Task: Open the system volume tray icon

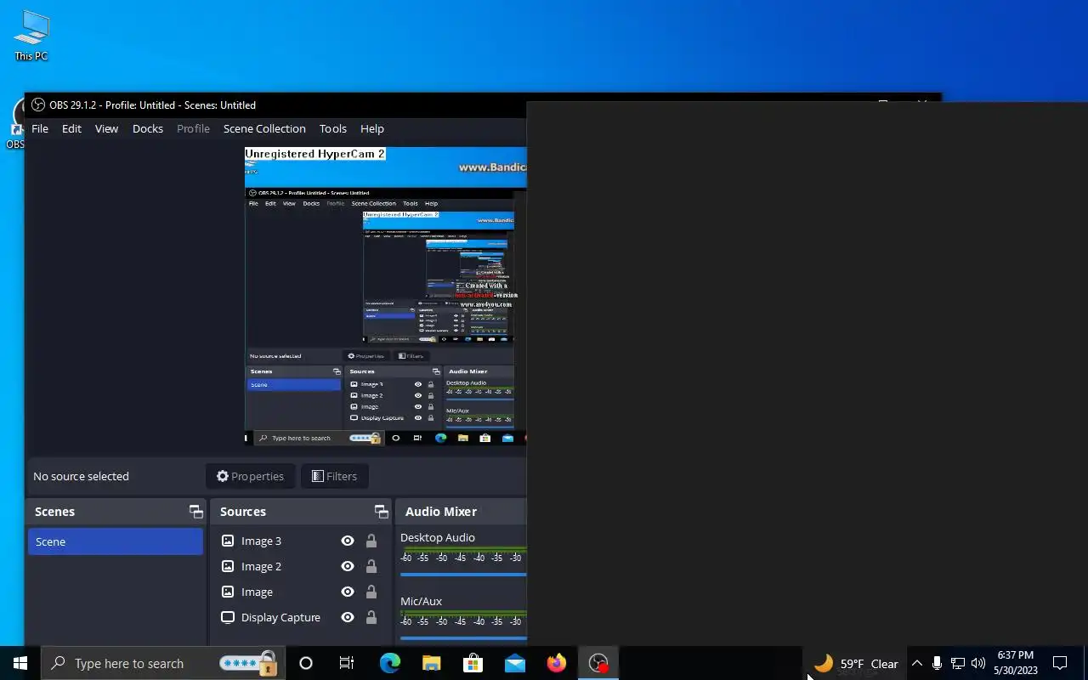Action: (977, 663)
